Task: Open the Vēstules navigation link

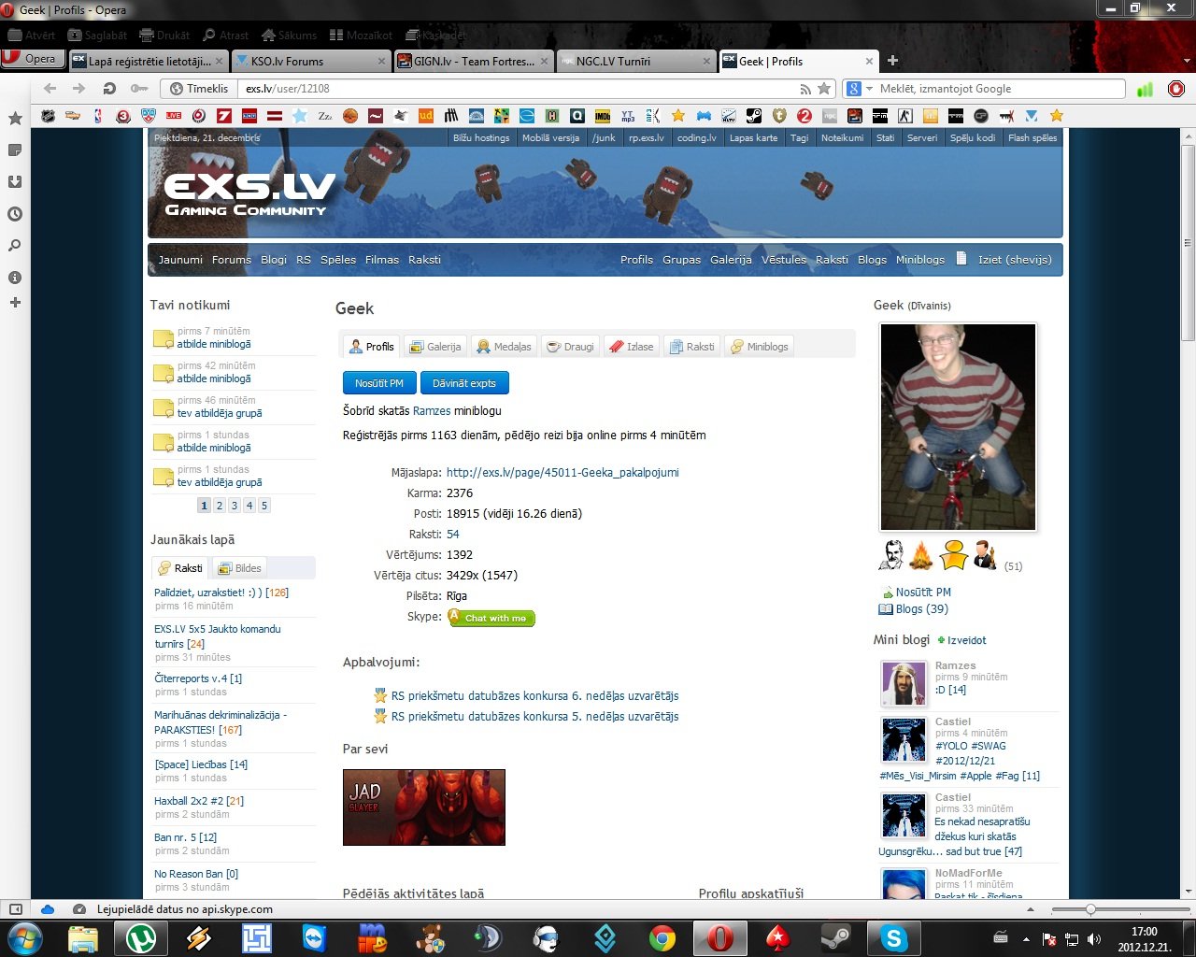Action: click(784, 260)
